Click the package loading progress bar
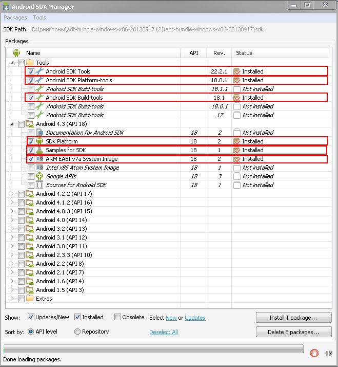 (x=153, y=349)
